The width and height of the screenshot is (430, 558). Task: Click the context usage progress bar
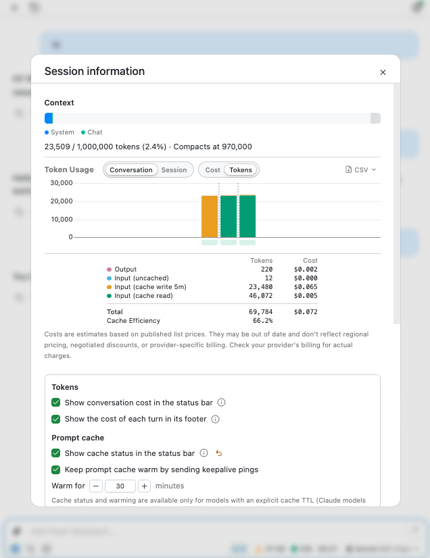tap(212, 118)
